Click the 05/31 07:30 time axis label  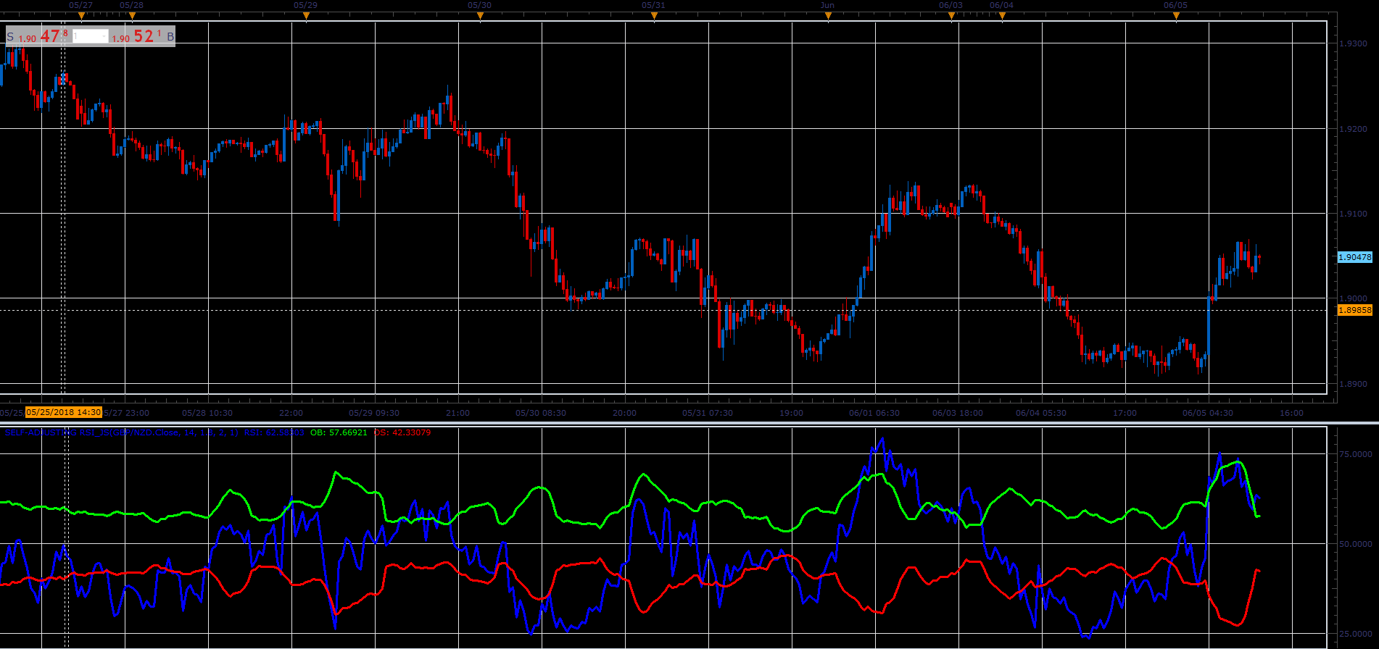coord(708,413)
